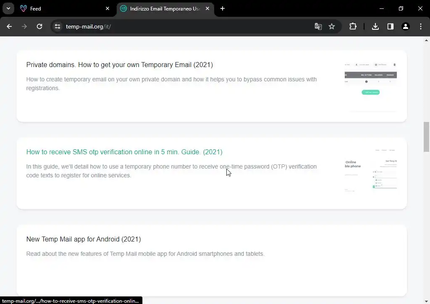Screen dimensions: 430x304
Task: Open the Downloads icon
Action: (375, 26)
